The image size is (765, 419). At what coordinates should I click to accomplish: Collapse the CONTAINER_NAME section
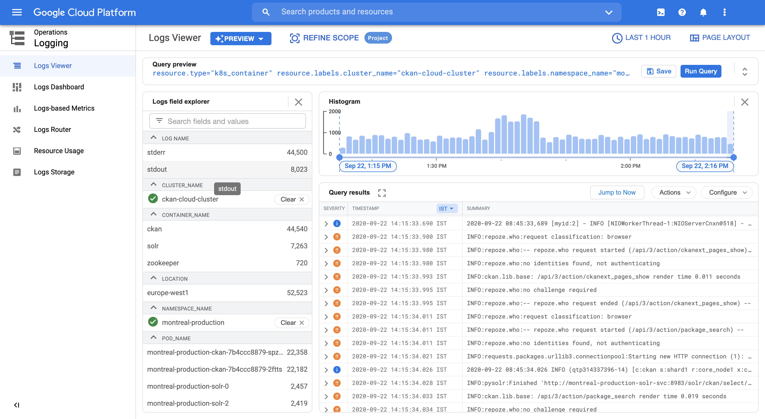[x=154, y=214]
